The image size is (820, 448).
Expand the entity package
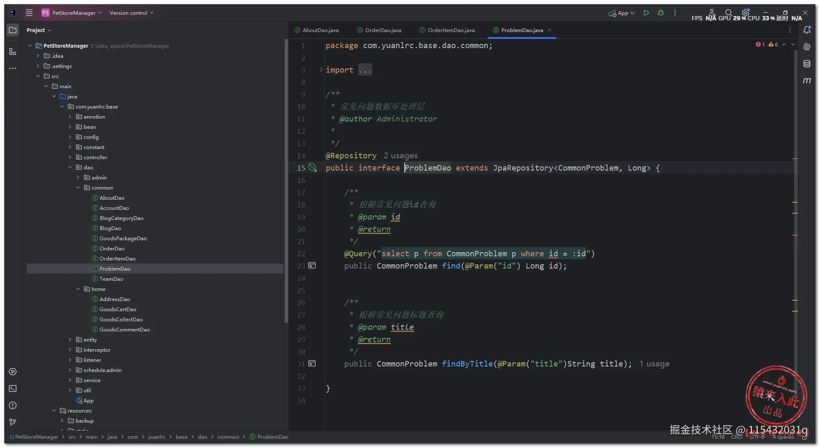[x=70, y=339]
